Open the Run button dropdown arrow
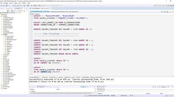Screen dimensions: 174x97 pos(29,5)
